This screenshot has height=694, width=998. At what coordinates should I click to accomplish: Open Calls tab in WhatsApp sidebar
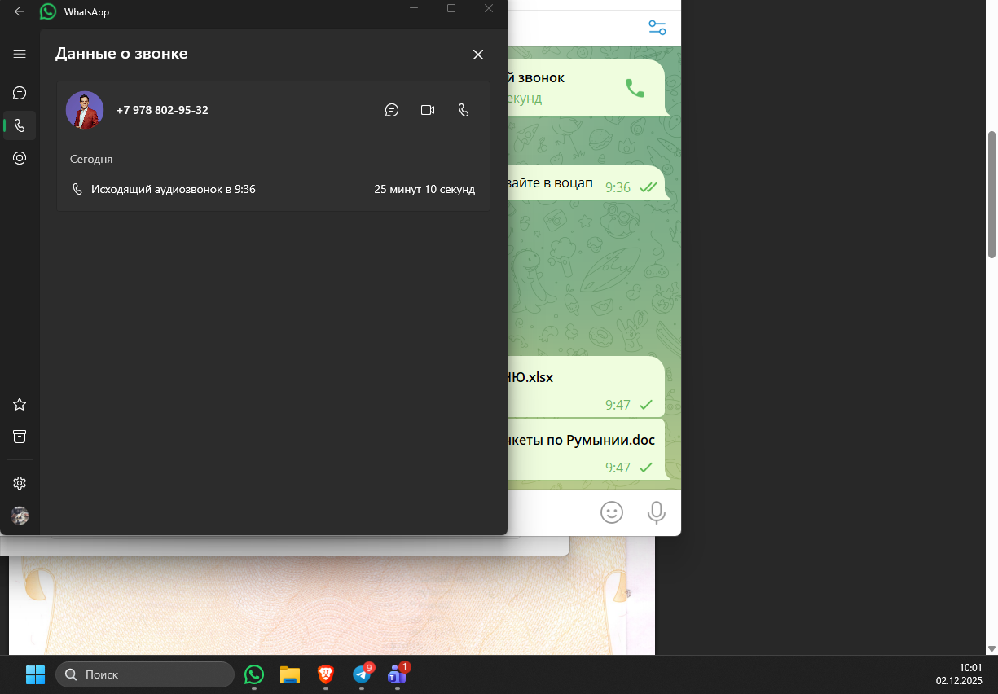(x=20, y=125)
